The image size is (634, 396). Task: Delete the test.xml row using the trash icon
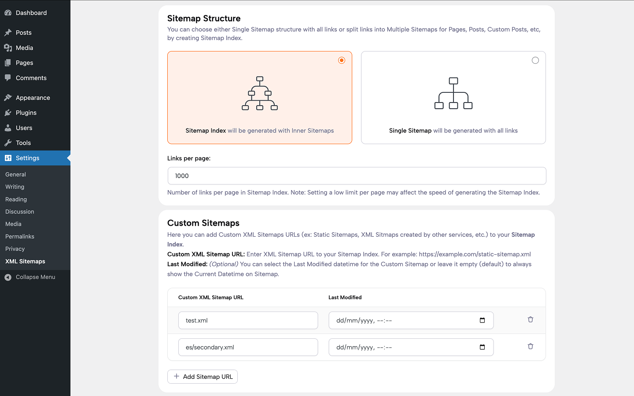(531, 319)
